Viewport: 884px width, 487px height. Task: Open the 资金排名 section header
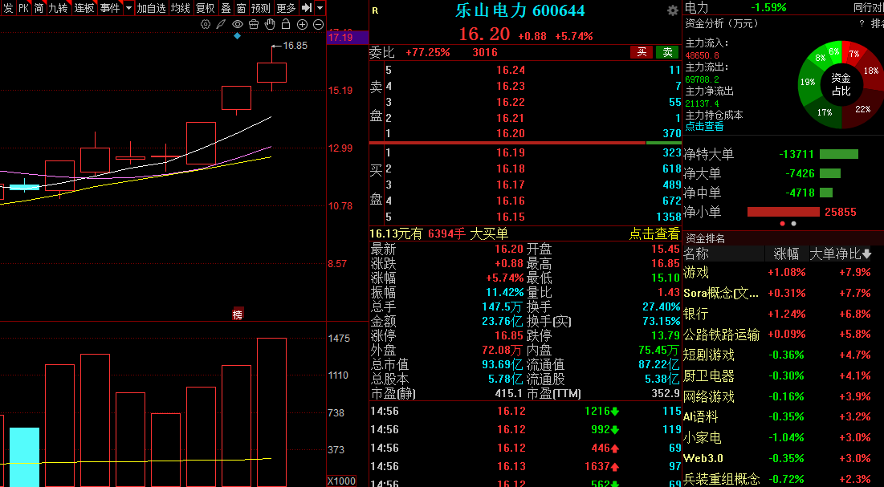[705, 238]
